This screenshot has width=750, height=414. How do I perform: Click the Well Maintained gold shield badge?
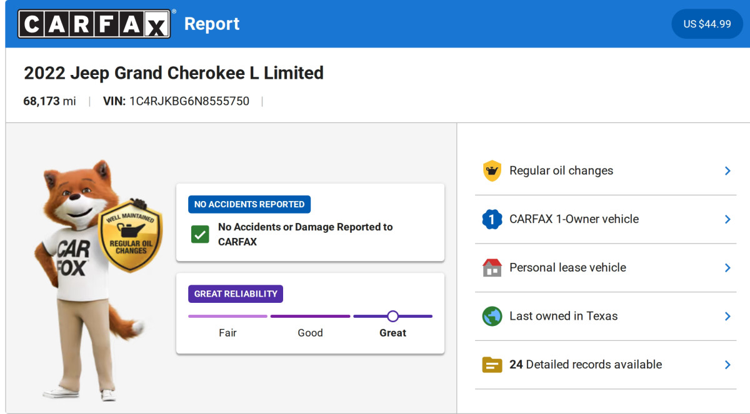click(131, 237)
